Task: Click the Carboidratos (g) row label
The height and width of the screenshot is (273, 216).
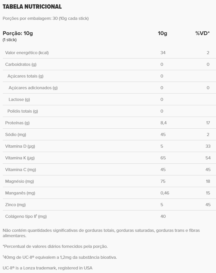Action: (x=21, y=64)
